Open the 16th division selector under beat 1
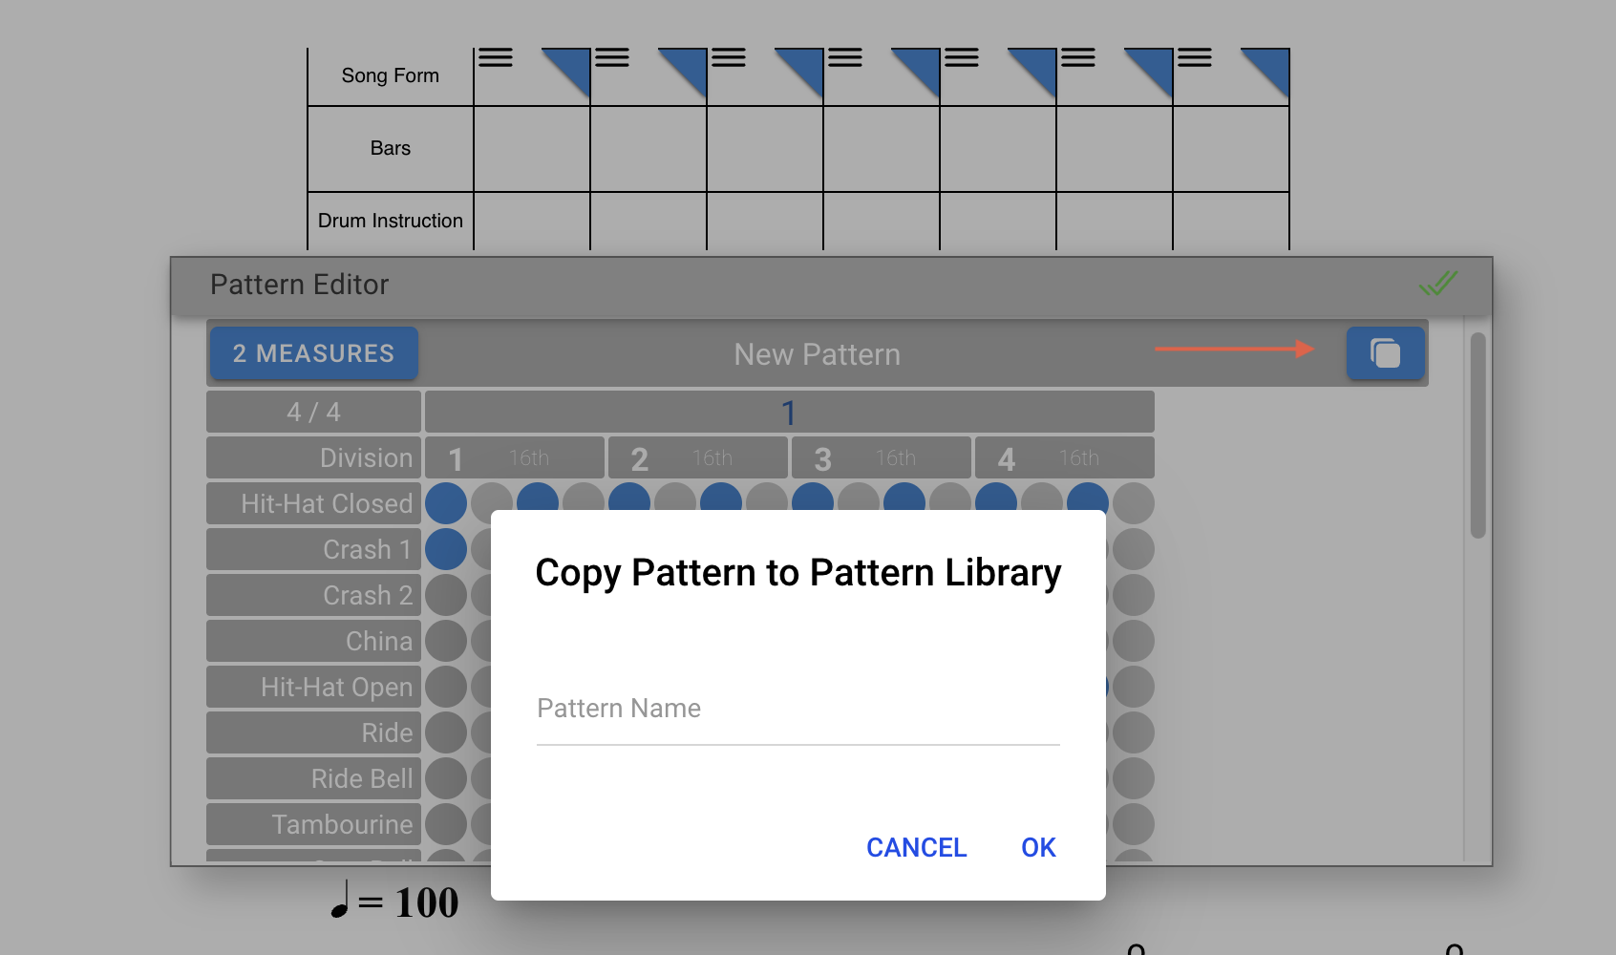Screen dimensions: 1616x955 pyautogui.click(x=528, y=457)
